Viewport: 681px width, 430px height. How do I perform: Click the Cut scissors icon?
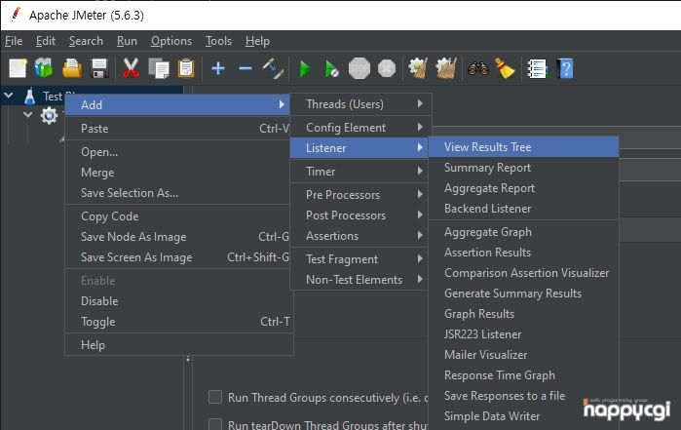tap(131, 68)
